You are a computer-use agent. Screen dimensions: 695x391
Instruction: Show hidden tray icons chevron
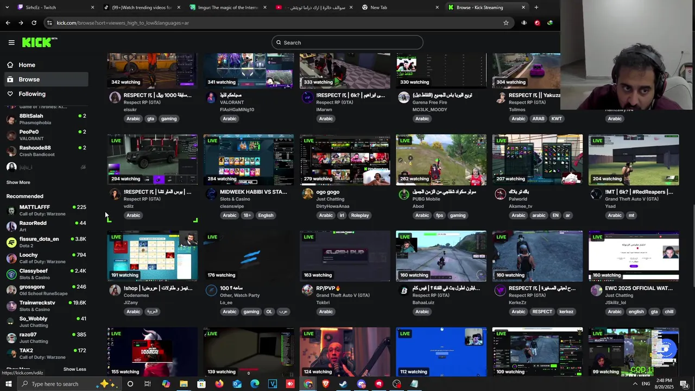(635, 384)
